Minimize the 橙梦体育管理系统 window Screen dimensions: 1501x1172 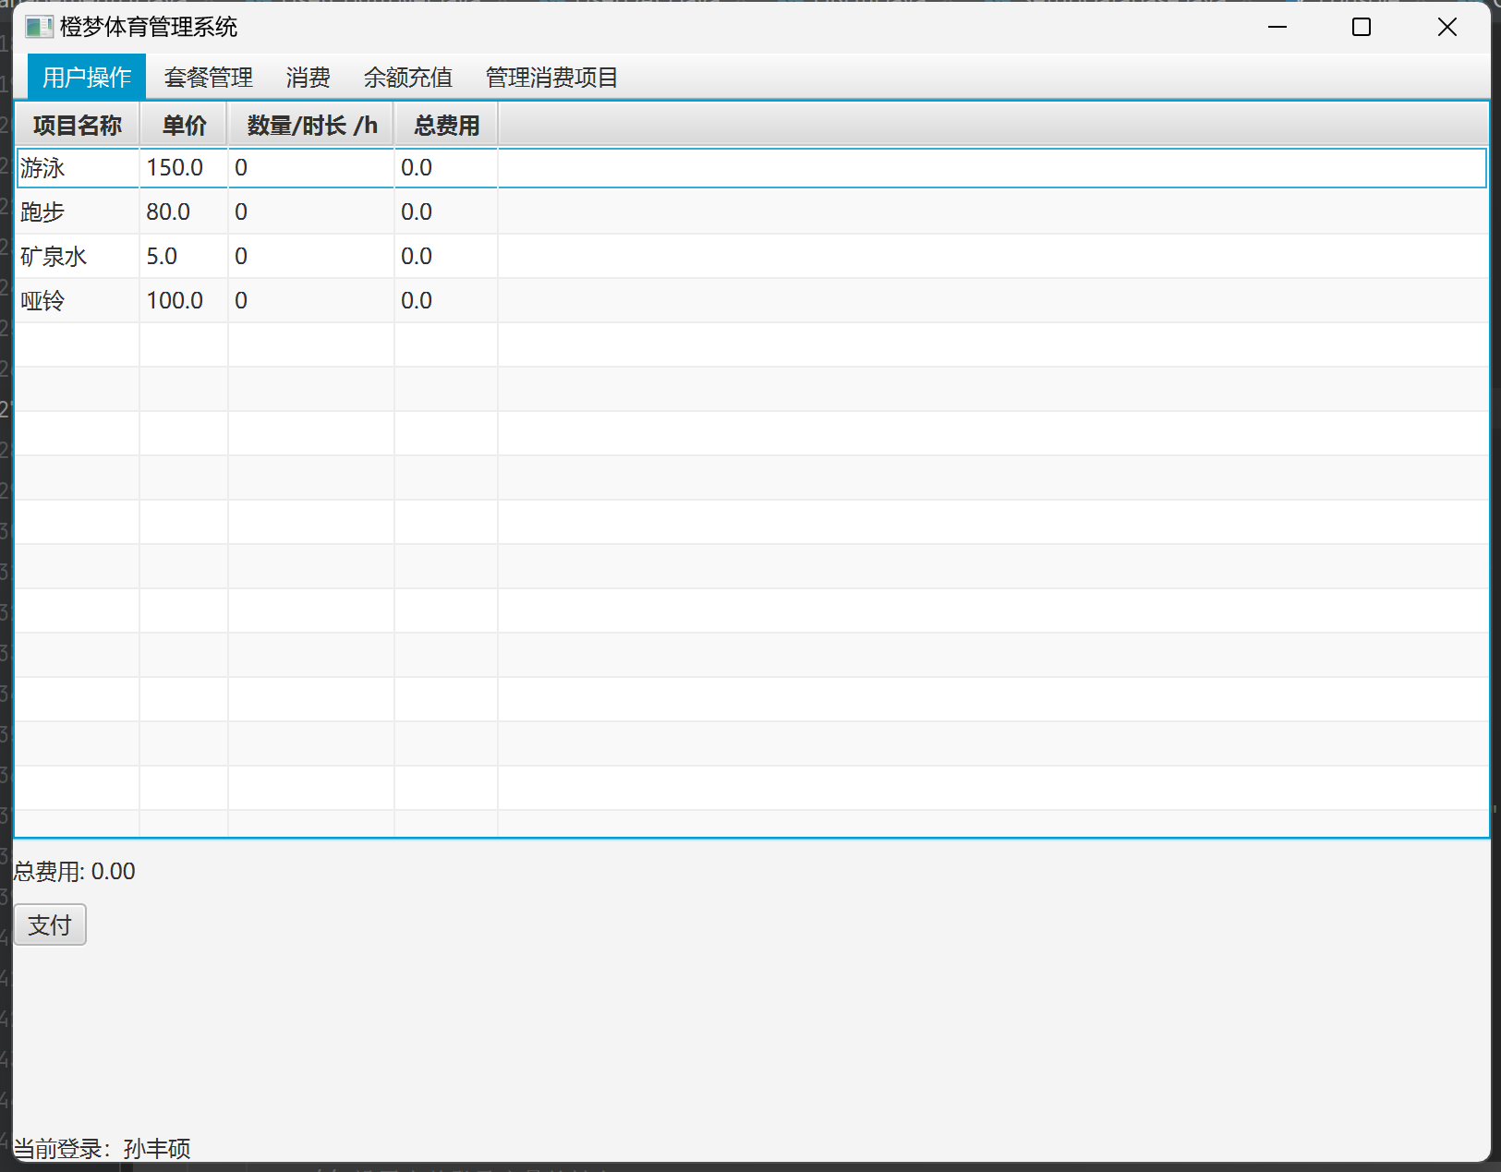(x=1277, y=28)
